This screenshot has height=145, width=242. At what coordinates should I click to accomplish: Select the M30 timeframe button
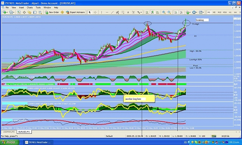[225, 12]
